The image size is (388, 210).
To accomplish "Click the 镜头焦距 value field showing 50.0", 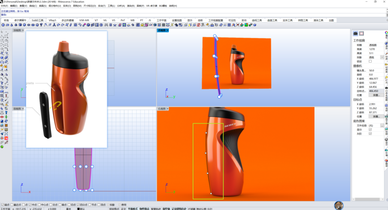I will tap(376, 71).
